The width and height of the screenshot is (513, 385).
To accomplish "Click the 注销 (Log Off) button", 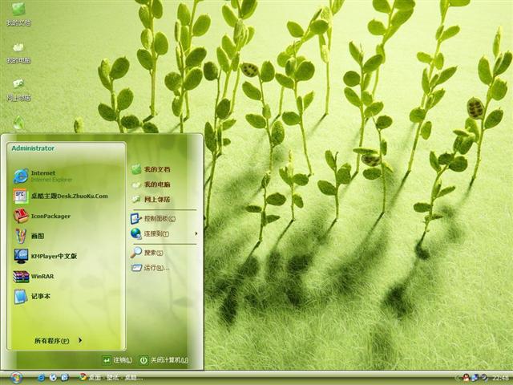I will click(117, 360).
